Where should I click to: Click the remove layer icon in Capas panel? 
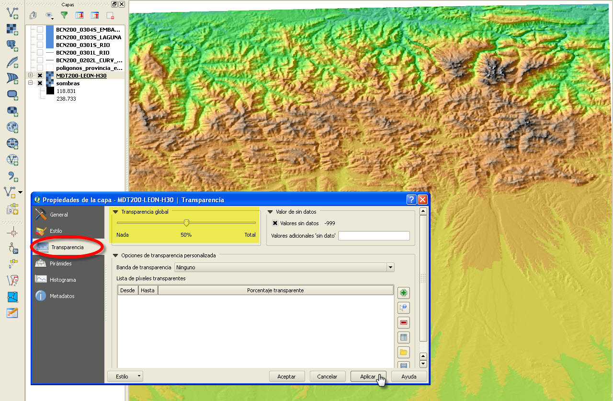(110, 15)
